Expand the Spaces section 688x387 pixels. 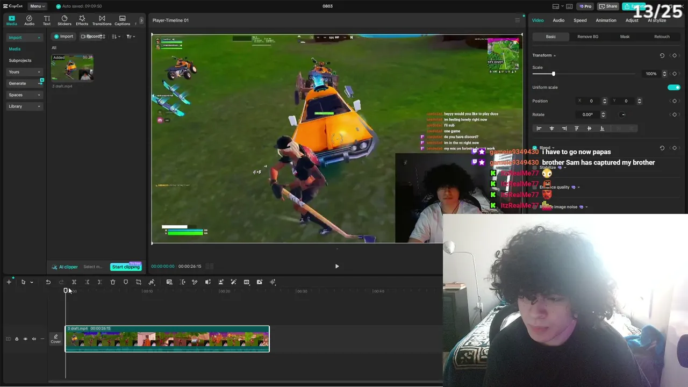tap(39, 95)
